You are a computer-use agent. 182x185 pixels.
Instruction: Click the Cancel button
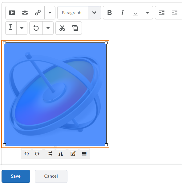(x=51, y=176)
